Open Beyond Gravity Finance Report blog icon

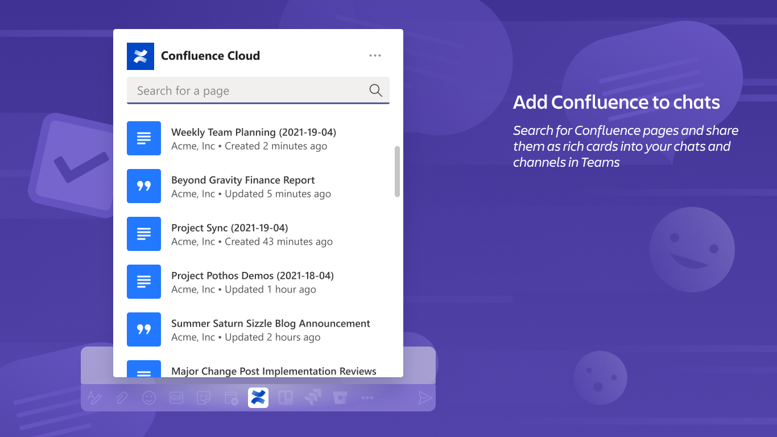(144, 186)
